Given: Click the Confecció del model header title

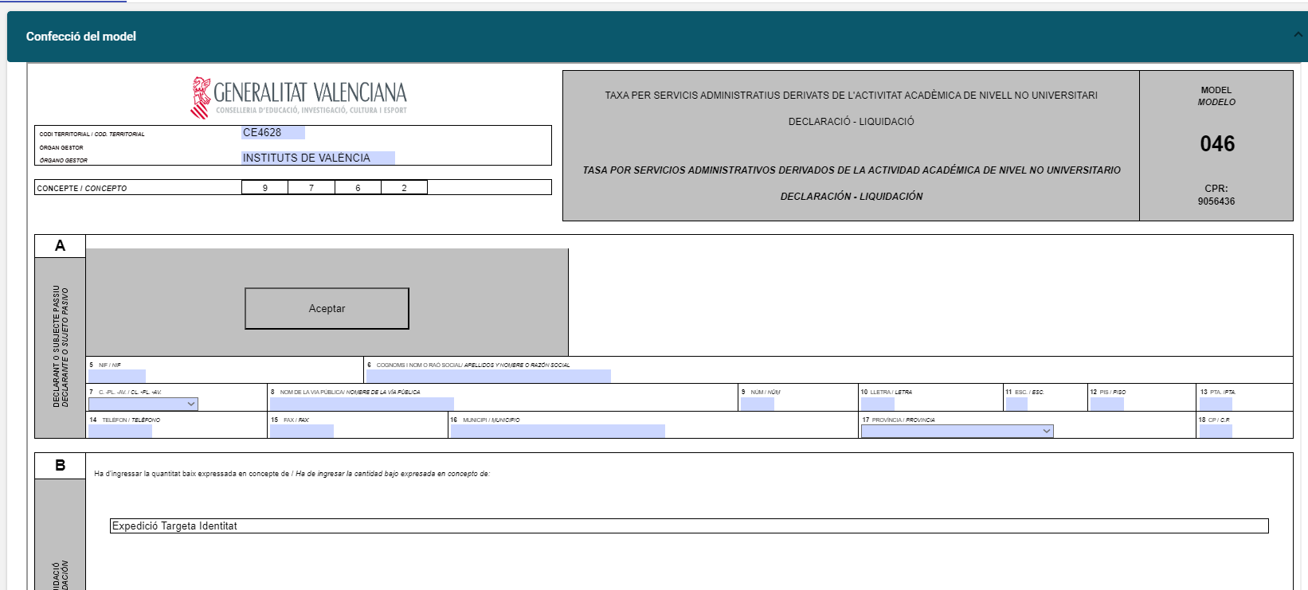Looking at the screenshot, I should click(x=81, y=37).
